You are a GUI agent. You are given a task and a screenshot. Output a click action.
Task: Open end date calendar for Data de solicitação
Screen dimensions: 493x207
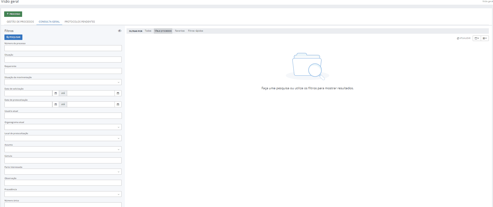click(118, 93)
